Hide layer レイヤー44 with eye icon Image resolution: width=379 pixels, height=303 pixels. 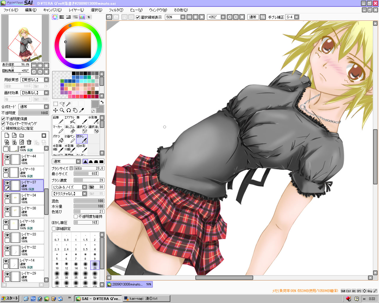point(7,157)
